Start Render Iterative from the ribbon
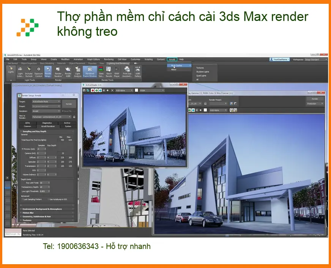This screenshot has height=268, width=331. [58, 72]
